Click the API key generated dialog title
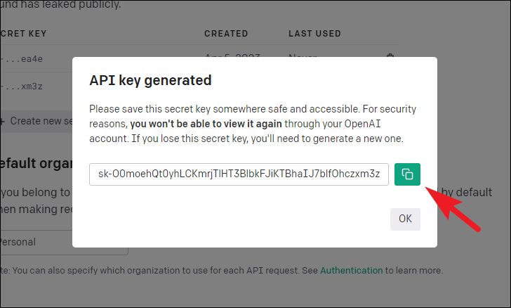The width and height of the screenshot is (511, 308). point(150,80)
